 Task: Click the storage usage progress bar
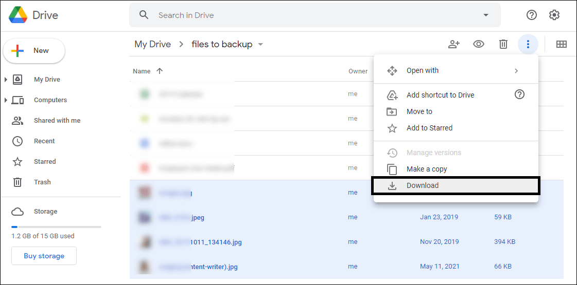pos(56,226)
